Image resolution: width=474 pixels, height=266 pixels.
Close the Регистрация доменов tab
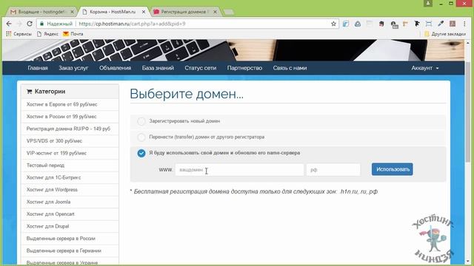click(x=215, y=12)
